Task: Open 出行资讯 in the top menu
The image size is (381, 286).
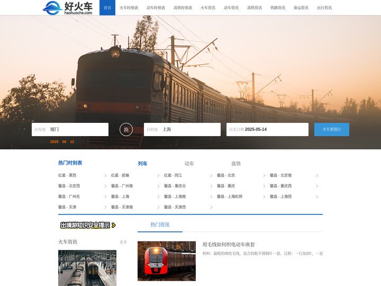Action: coord(324,8)
